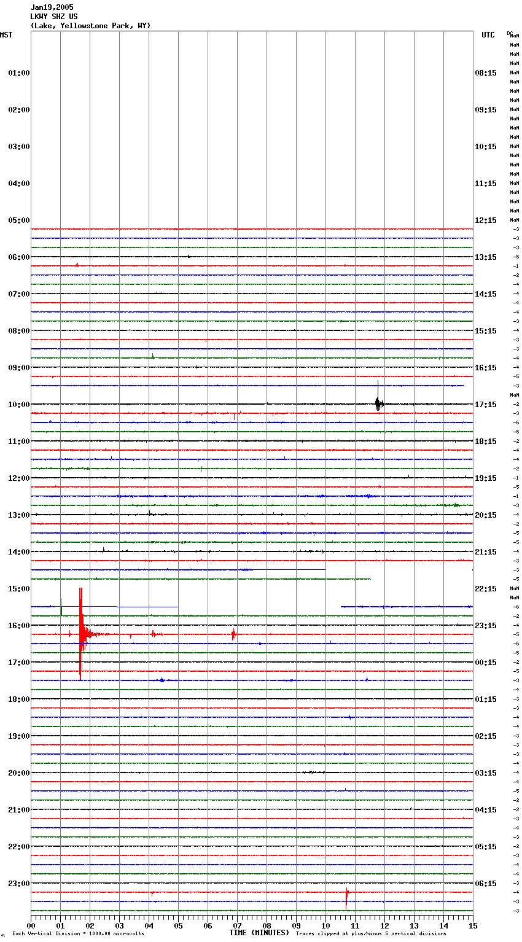Click the 13:15 UTC time label
This screenshot has height=942, width=522.
click(x=486, y=257)
